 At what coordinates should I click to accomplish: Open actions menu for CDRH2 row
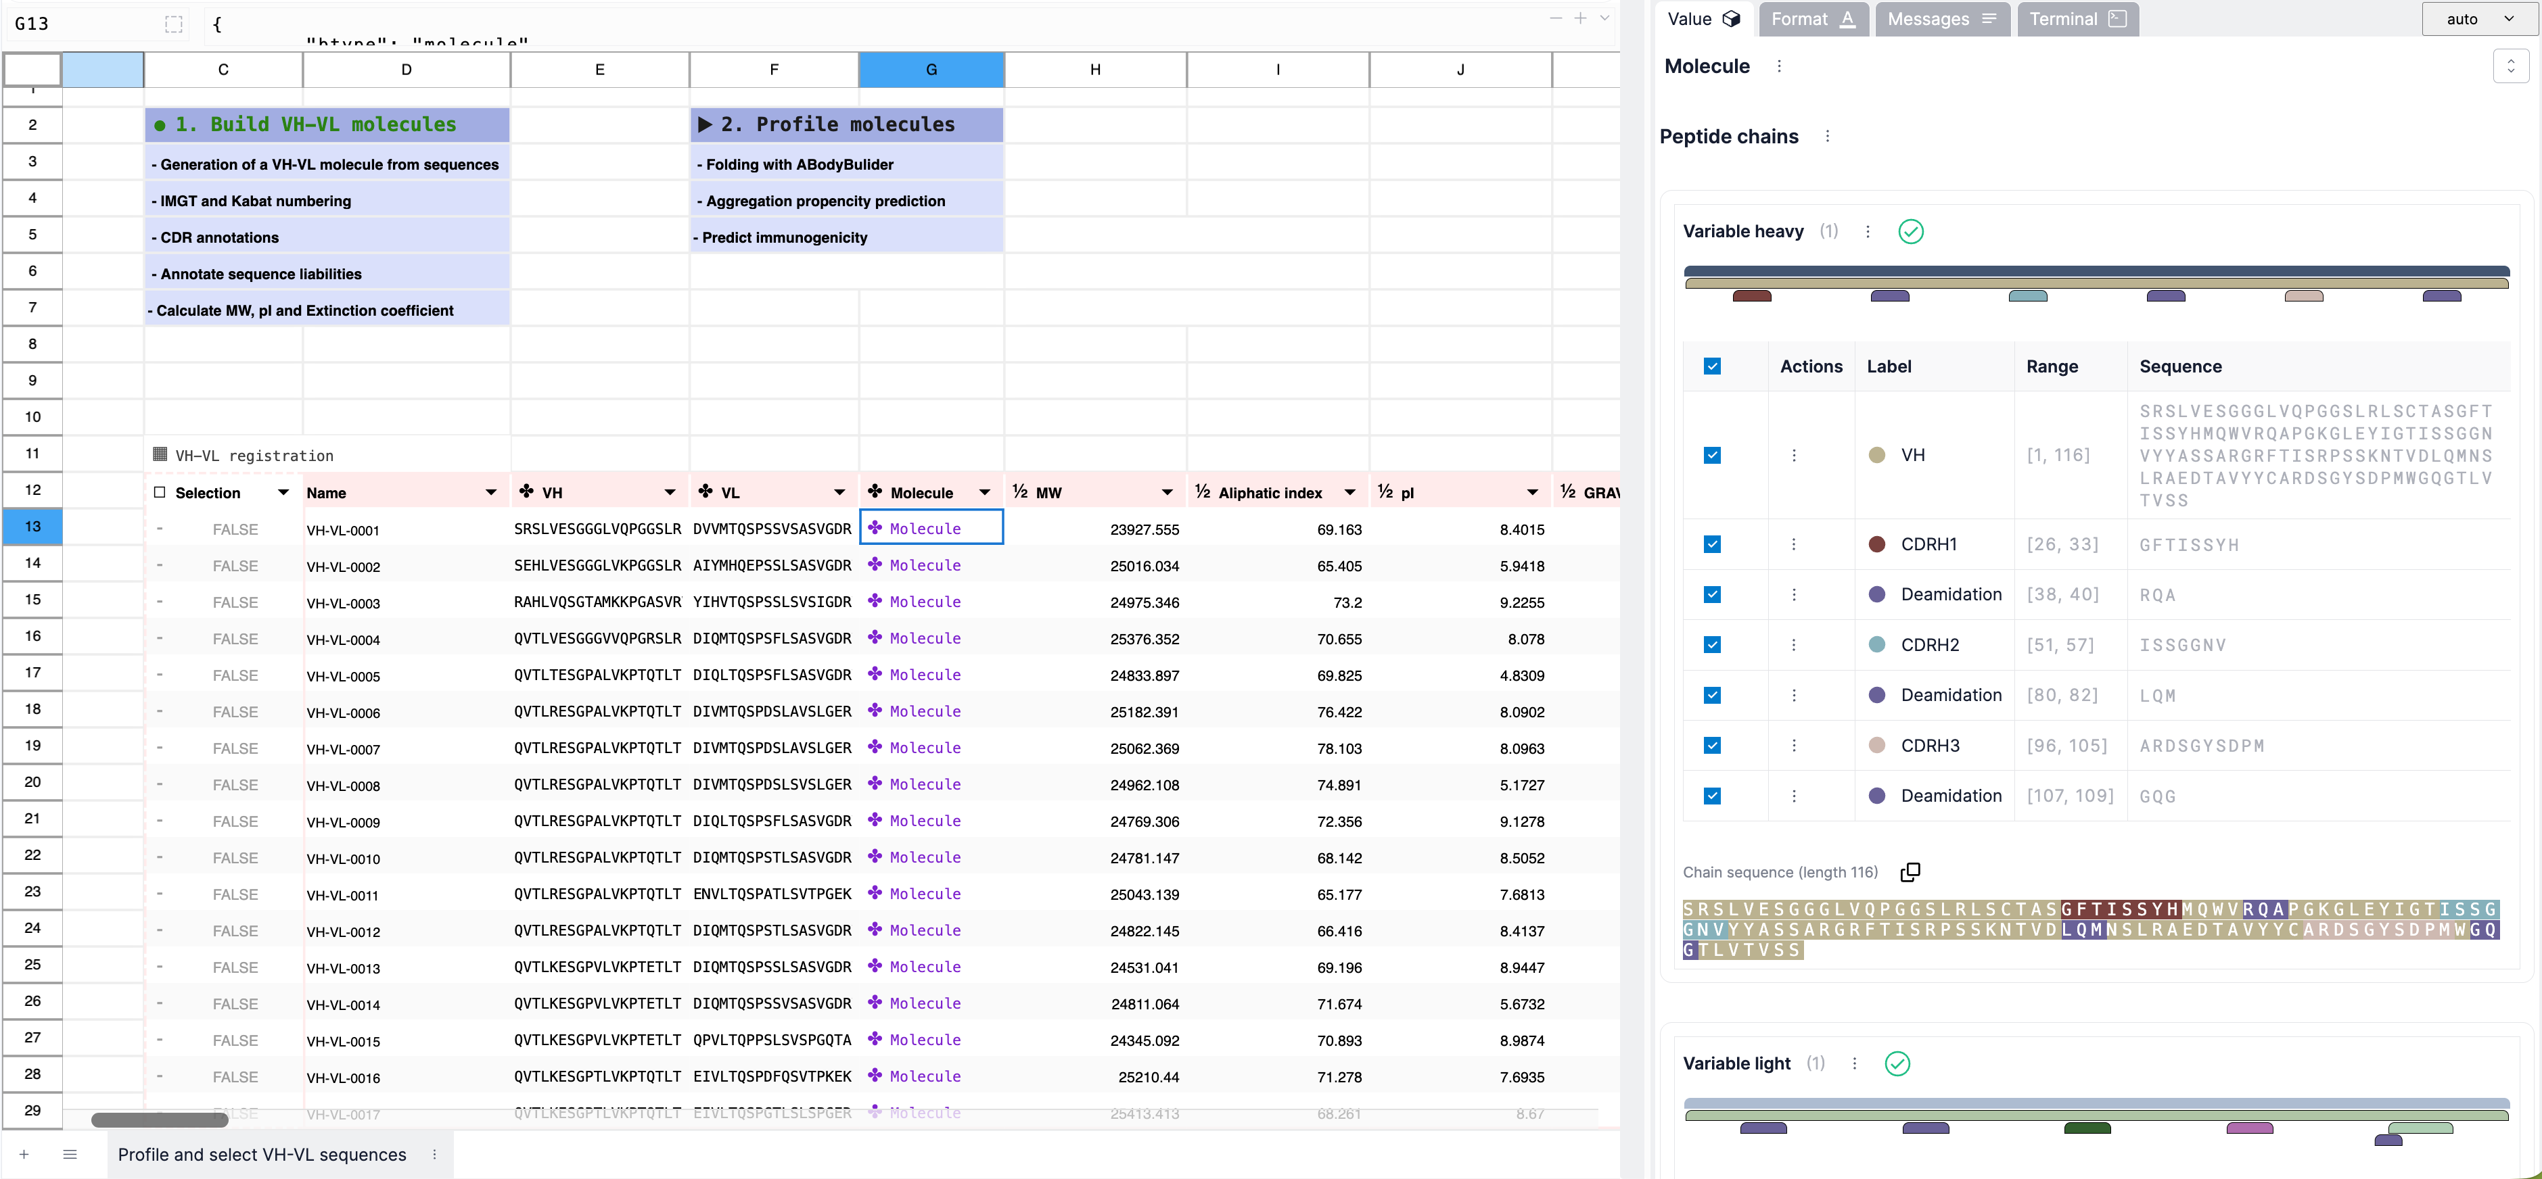pyautogui.click(x=1793, y=645)
